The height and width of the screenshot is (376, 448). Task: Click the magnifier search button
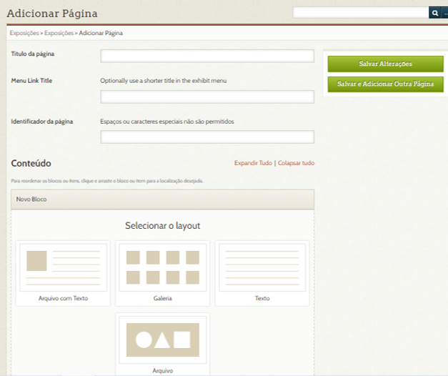pos(434,13)
